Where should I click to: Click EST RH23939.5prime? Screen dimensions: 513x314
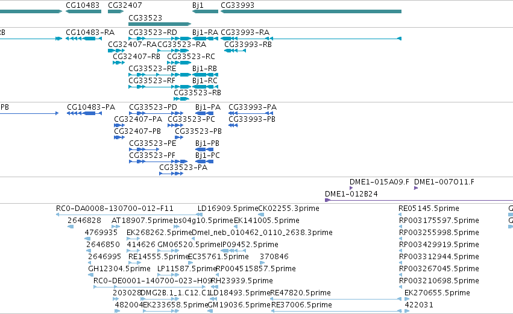click(214, 287)
